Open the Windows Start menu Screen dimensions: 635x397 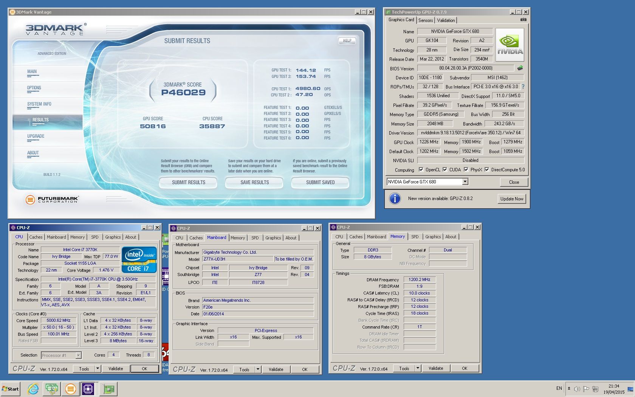(10, 389)
